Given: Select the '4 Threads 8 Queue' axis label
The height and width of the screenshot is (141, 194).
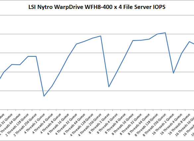Looking at the screenshot, I should click(x=51, y=123).
